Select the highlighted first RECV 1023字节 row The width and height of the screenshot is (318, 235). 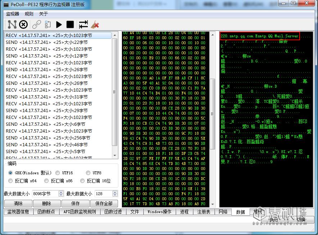click(x=58, y=36)
